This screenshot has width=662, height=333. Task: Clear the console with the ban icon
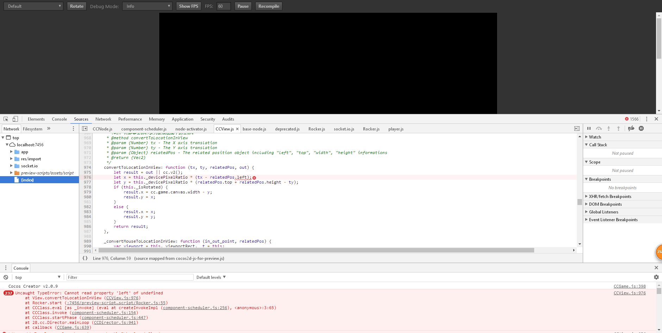[6, 277]
